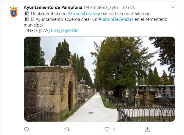Image resolution: width=184 pixels, height=135 pixels.
Task: Click the +INFO: [CAS] label text
Action: 37,31
